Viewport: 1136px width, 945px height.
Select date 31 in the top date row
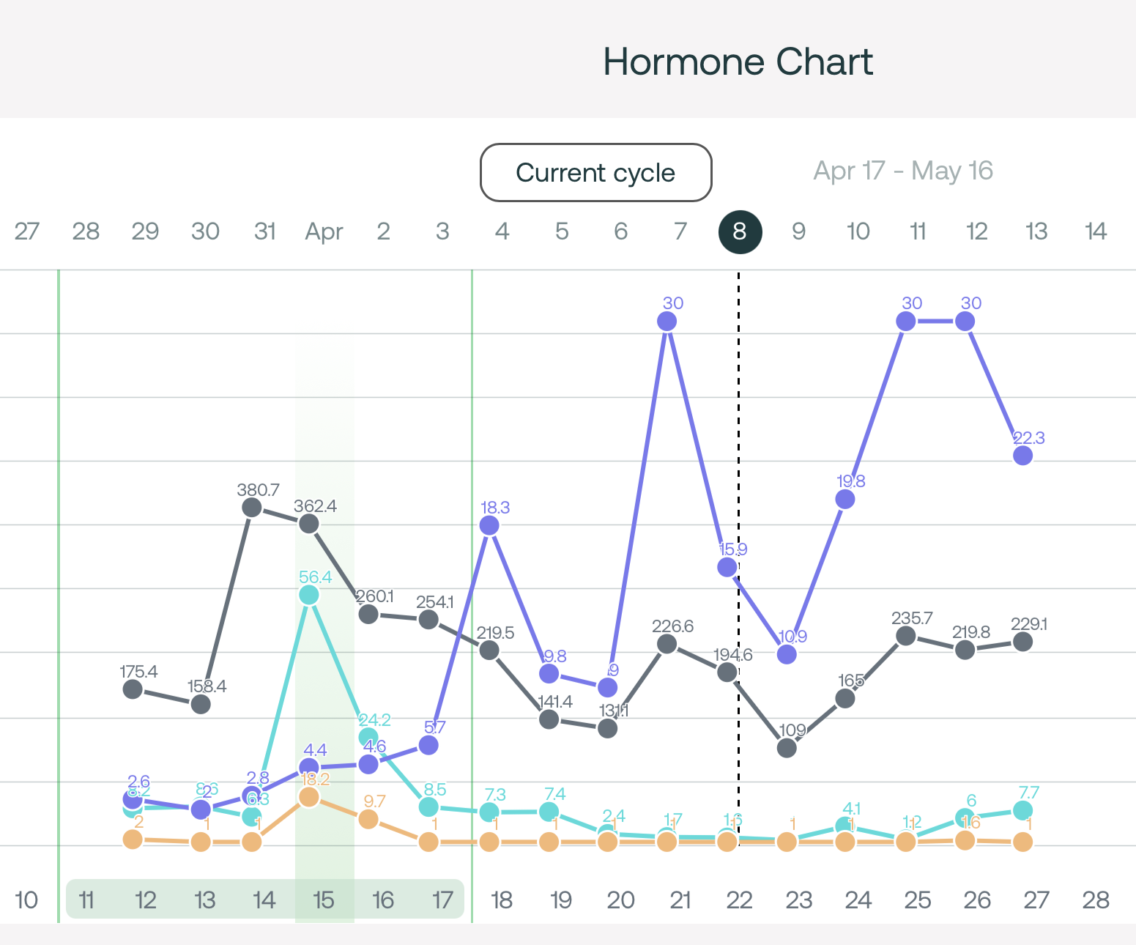pyautogui.click(x=264, y=231)
